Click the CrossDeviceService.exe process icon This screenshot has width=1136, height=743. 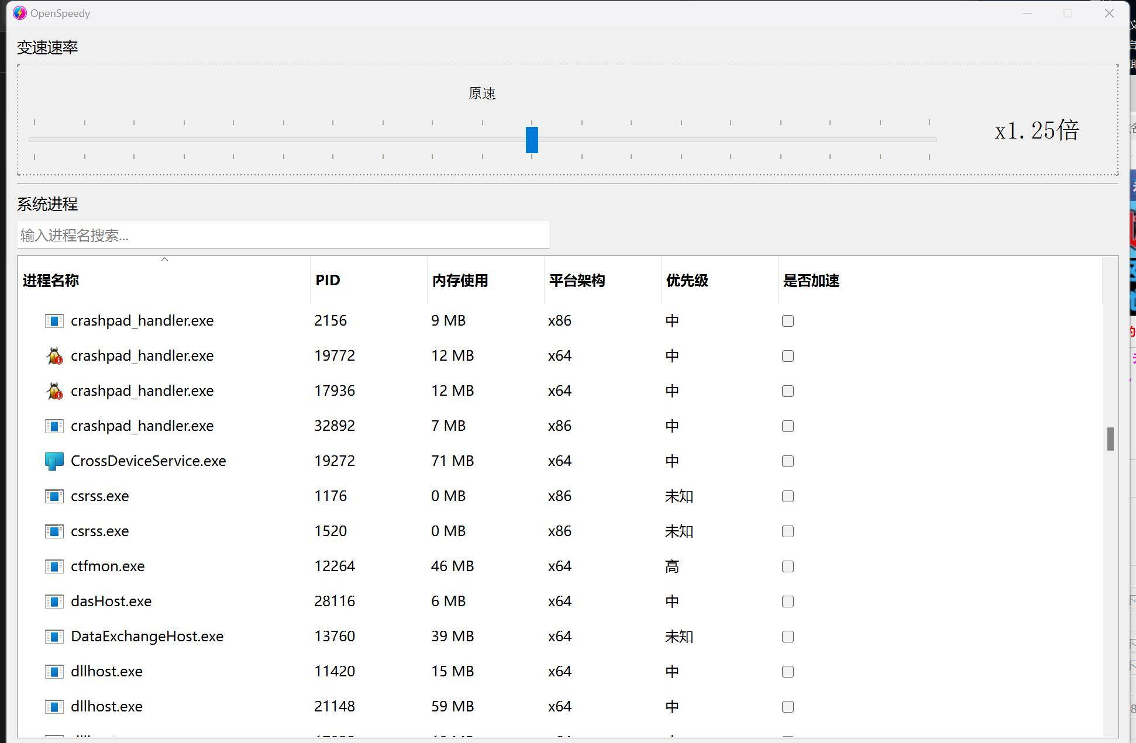[54, 461]
